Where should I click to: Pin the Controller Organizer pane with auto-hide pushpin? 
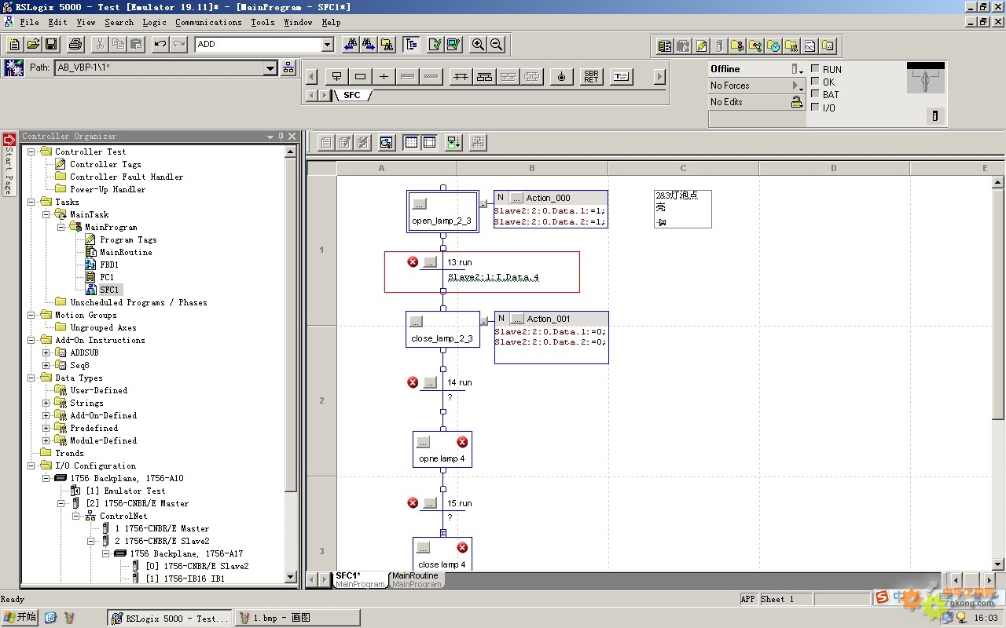click(281, 137)
